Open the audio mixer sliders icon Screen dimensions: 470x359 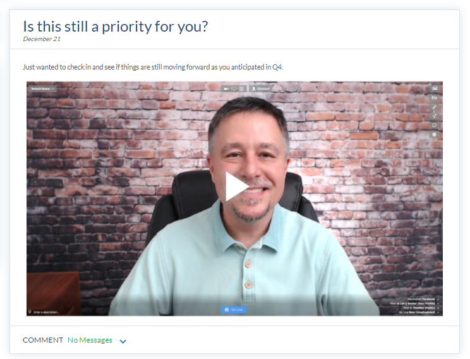click(x=435, y=98)
